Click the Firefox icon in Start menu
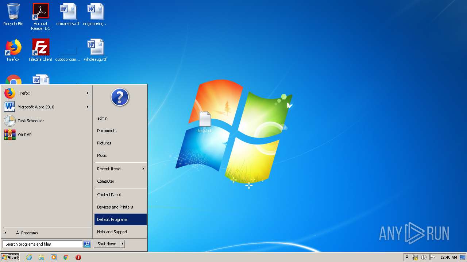Viewport: 467px width, 262px height. tap(10, 93)
